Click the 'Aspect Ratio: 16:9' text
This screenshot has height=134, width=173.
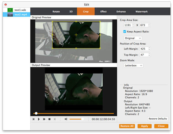[x=136, y=94]
